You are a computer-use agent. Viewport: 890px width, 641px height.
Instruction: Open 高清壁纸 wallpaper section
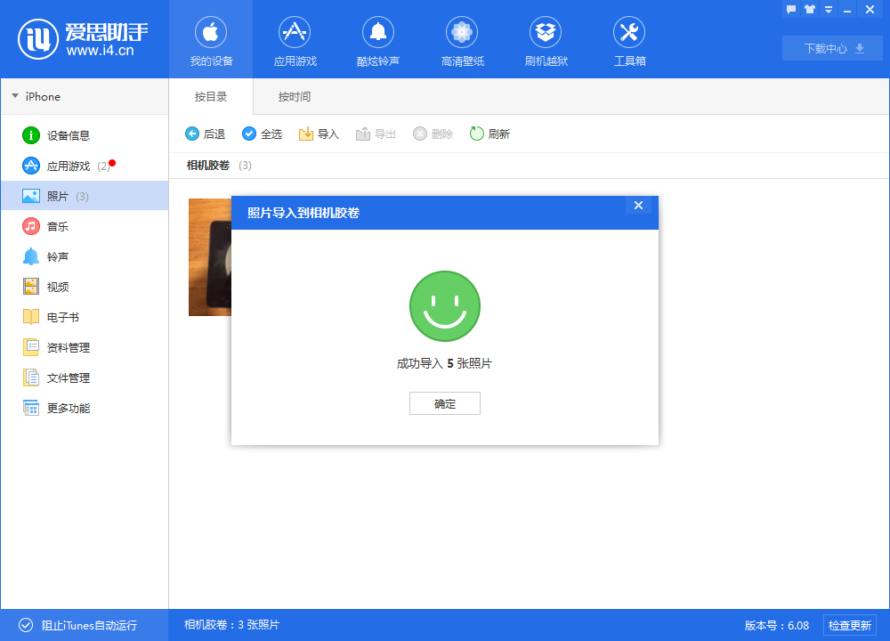pos(462,34)
